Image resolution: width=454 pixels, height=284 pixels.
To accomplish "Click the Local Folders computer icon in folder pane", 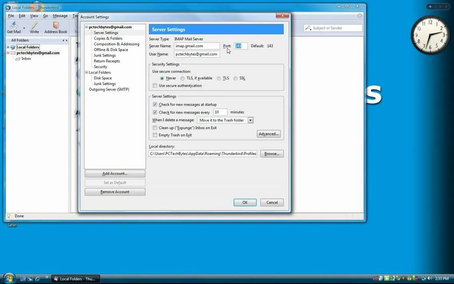I will (x=13, y=47).
